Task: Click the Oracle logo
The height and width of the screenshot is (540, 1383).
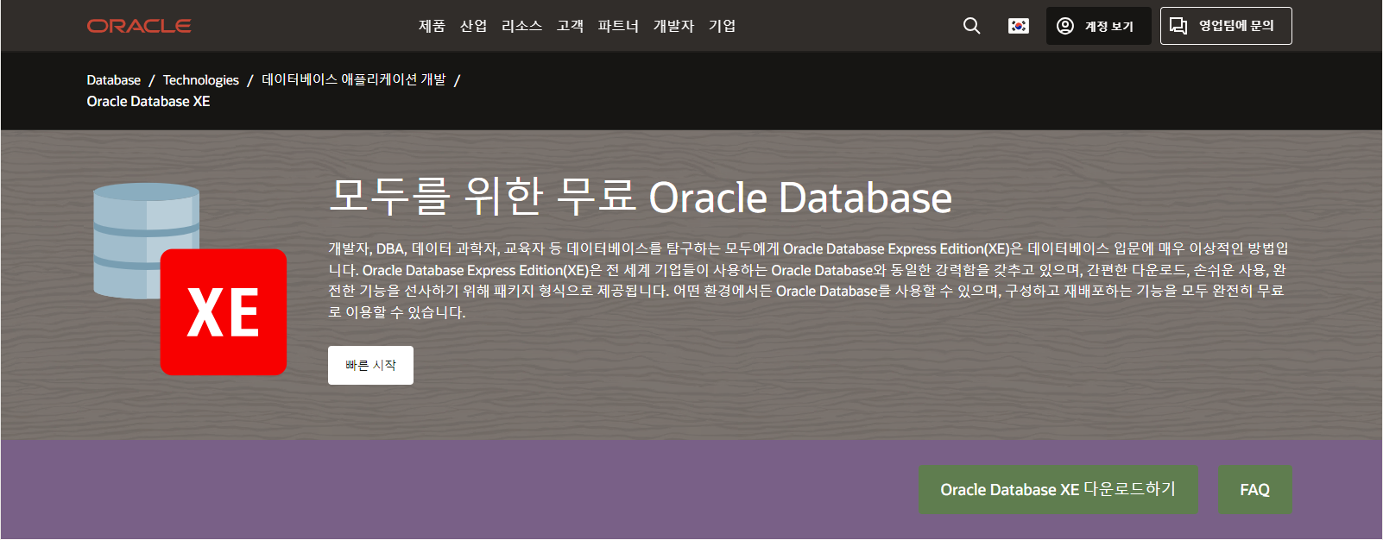Action: [139, 26]
